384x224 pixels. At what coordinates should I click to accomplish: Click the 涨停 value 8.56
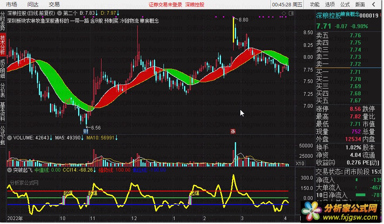pos(355,109)
